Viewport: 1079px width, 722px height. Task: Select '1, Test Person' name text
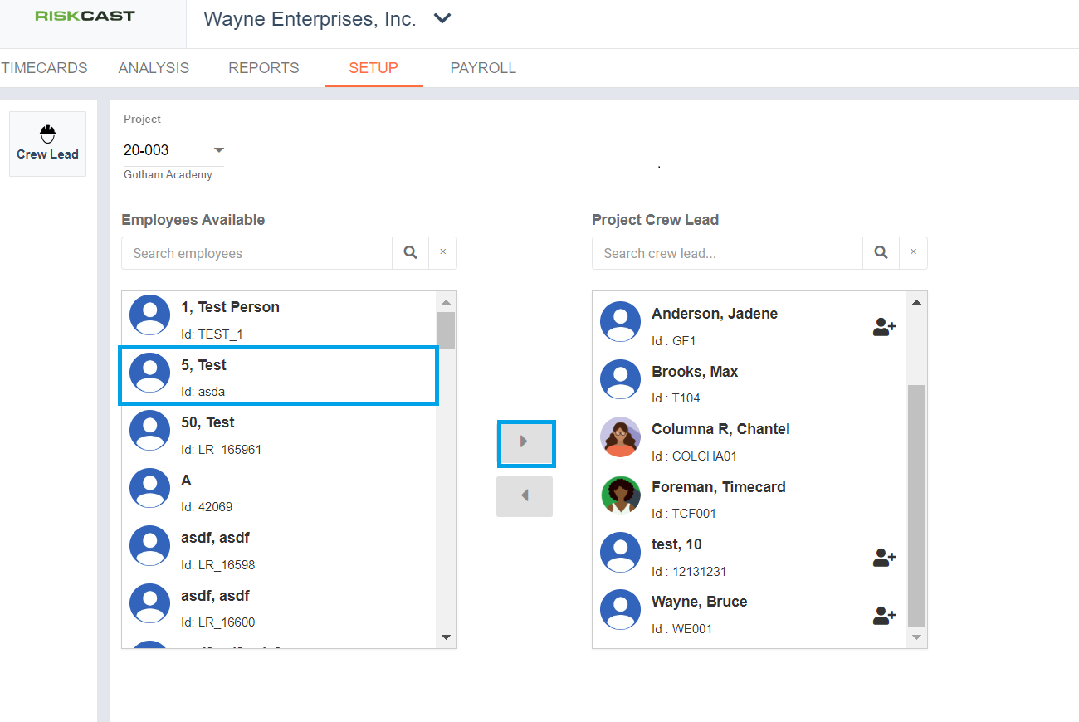click(230, 307)
